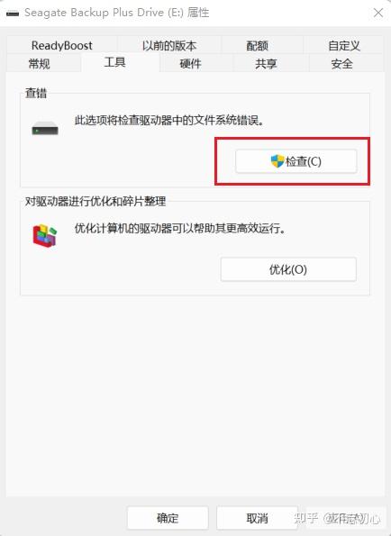Click the 优化(O) button
The image size is (391, 536).
point(288,269)
